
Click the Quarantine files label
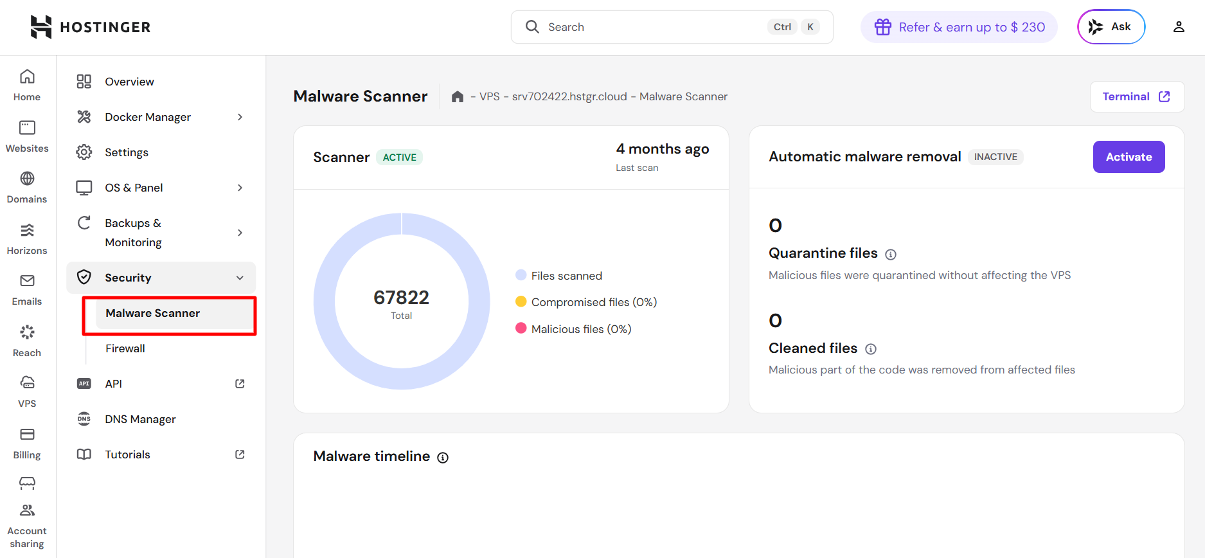(x=823, y=253)
